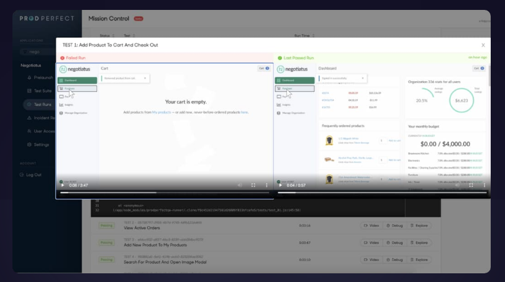Click 'Search For Product And Open Image Modal' name
505x282 pixels.
coord(165,262)
